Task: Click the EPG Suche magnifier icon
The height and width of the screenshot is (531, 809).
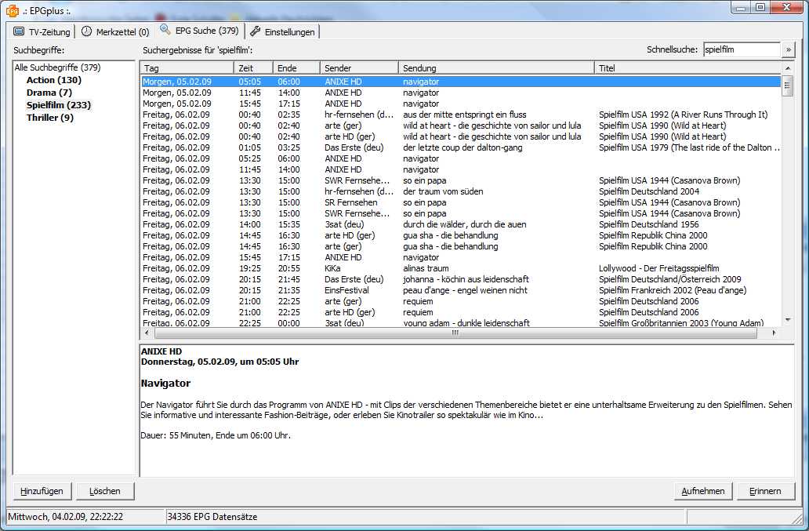Action: [165, 30]
